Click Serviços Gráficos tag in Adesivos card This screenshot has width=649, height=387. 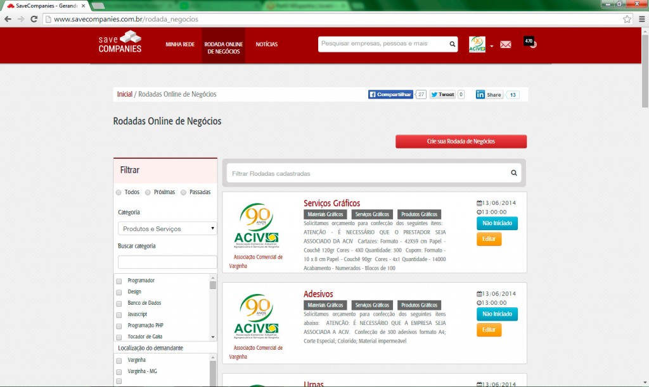tap(372, 305)
